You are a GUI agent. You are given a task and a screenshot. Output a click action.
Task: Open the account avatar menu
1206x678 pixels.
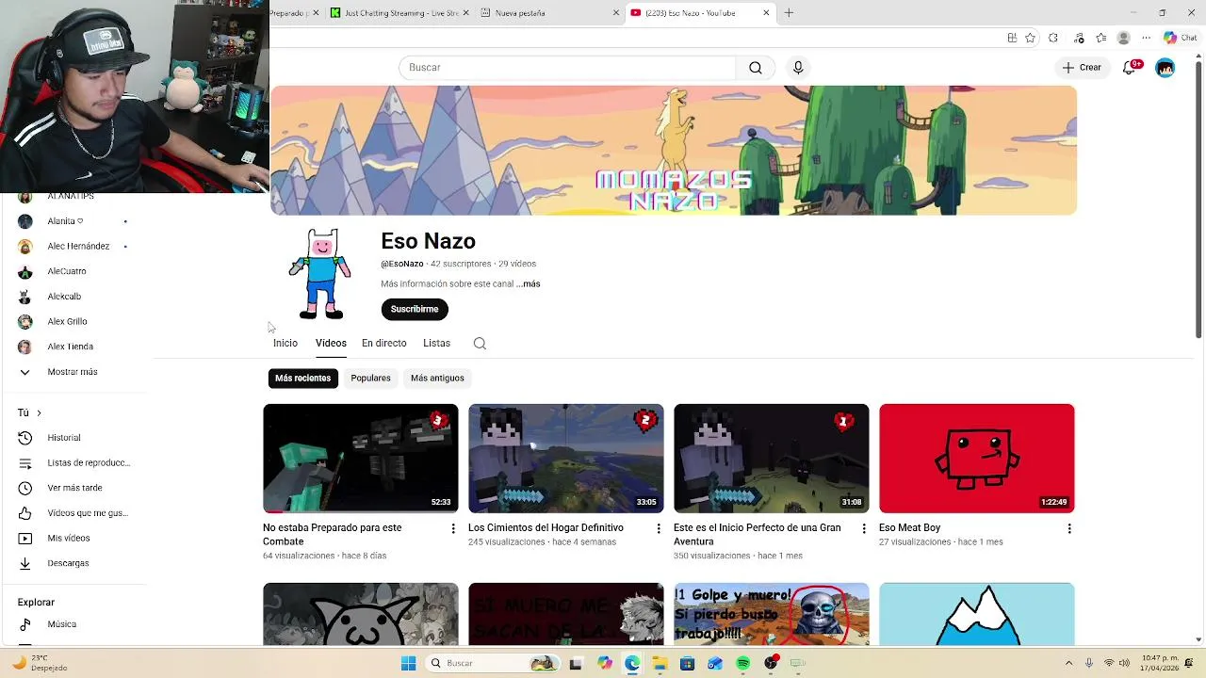pos(1165,68)
